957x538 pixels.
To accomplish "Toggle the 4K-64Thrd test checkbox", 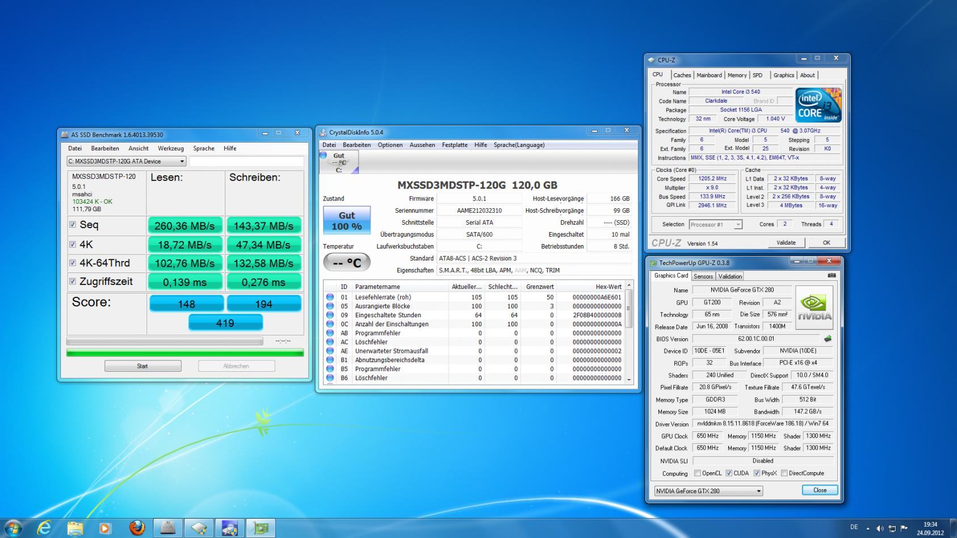I will (73, 263).
